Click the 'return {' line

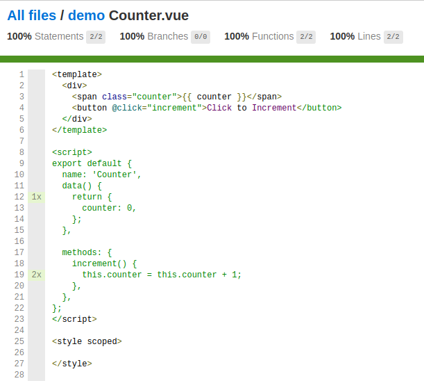[92, 197]
